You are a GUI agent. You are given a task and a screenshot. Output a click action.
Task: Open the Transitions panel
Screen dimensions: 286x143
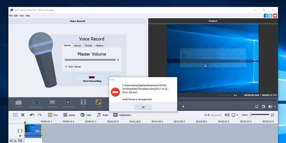click(52, 104)
